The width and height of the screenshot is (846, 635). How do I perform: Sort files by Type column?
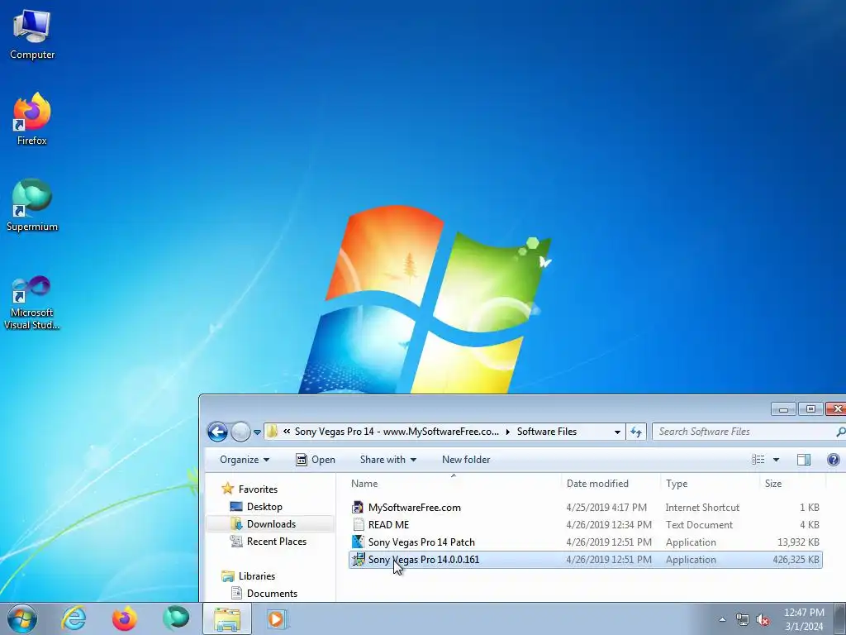[710, 483]
